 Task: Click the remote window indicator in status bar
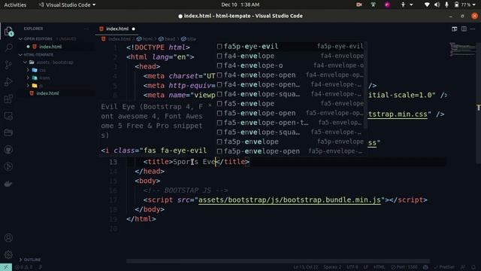(x=6, y=267)
